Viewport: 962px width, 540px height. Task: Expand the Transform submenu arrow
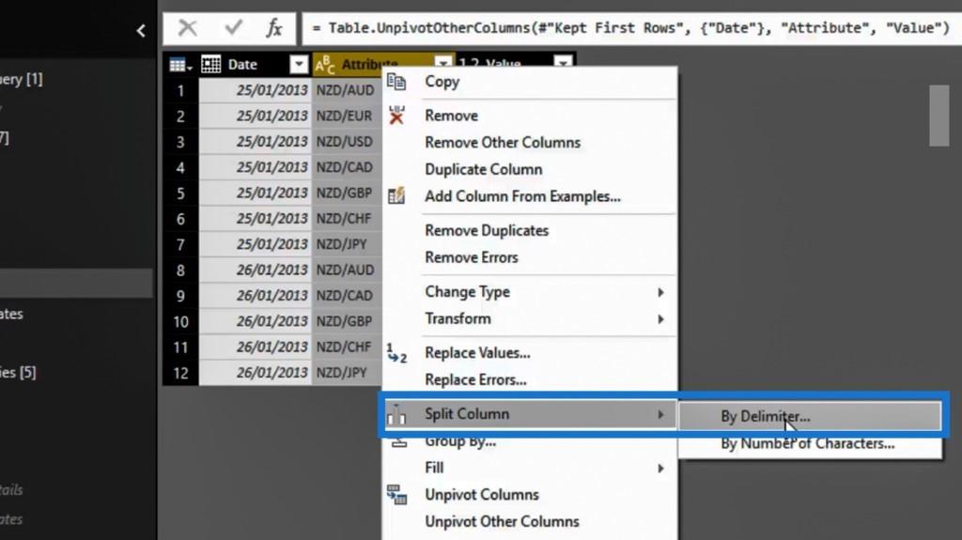point(660,319)
